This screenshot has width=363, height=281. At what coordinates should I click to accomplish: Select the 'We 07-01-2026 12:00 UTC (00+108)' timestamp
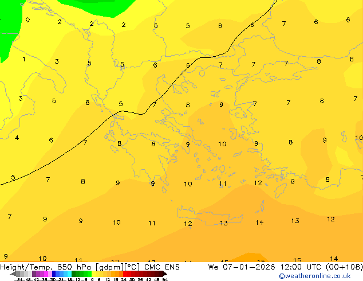pos(286,267)
